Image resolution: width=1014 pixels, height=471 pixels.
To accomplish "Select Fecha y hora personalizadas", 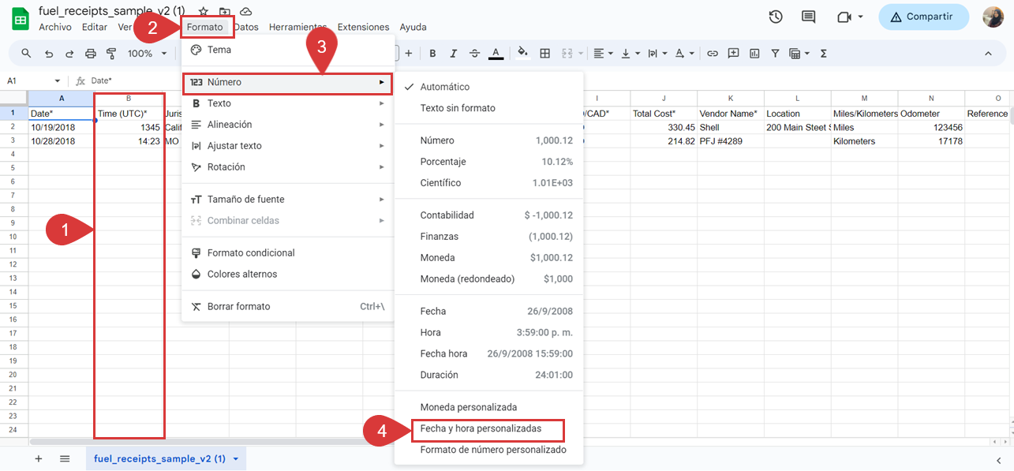I will coord(488,429).
